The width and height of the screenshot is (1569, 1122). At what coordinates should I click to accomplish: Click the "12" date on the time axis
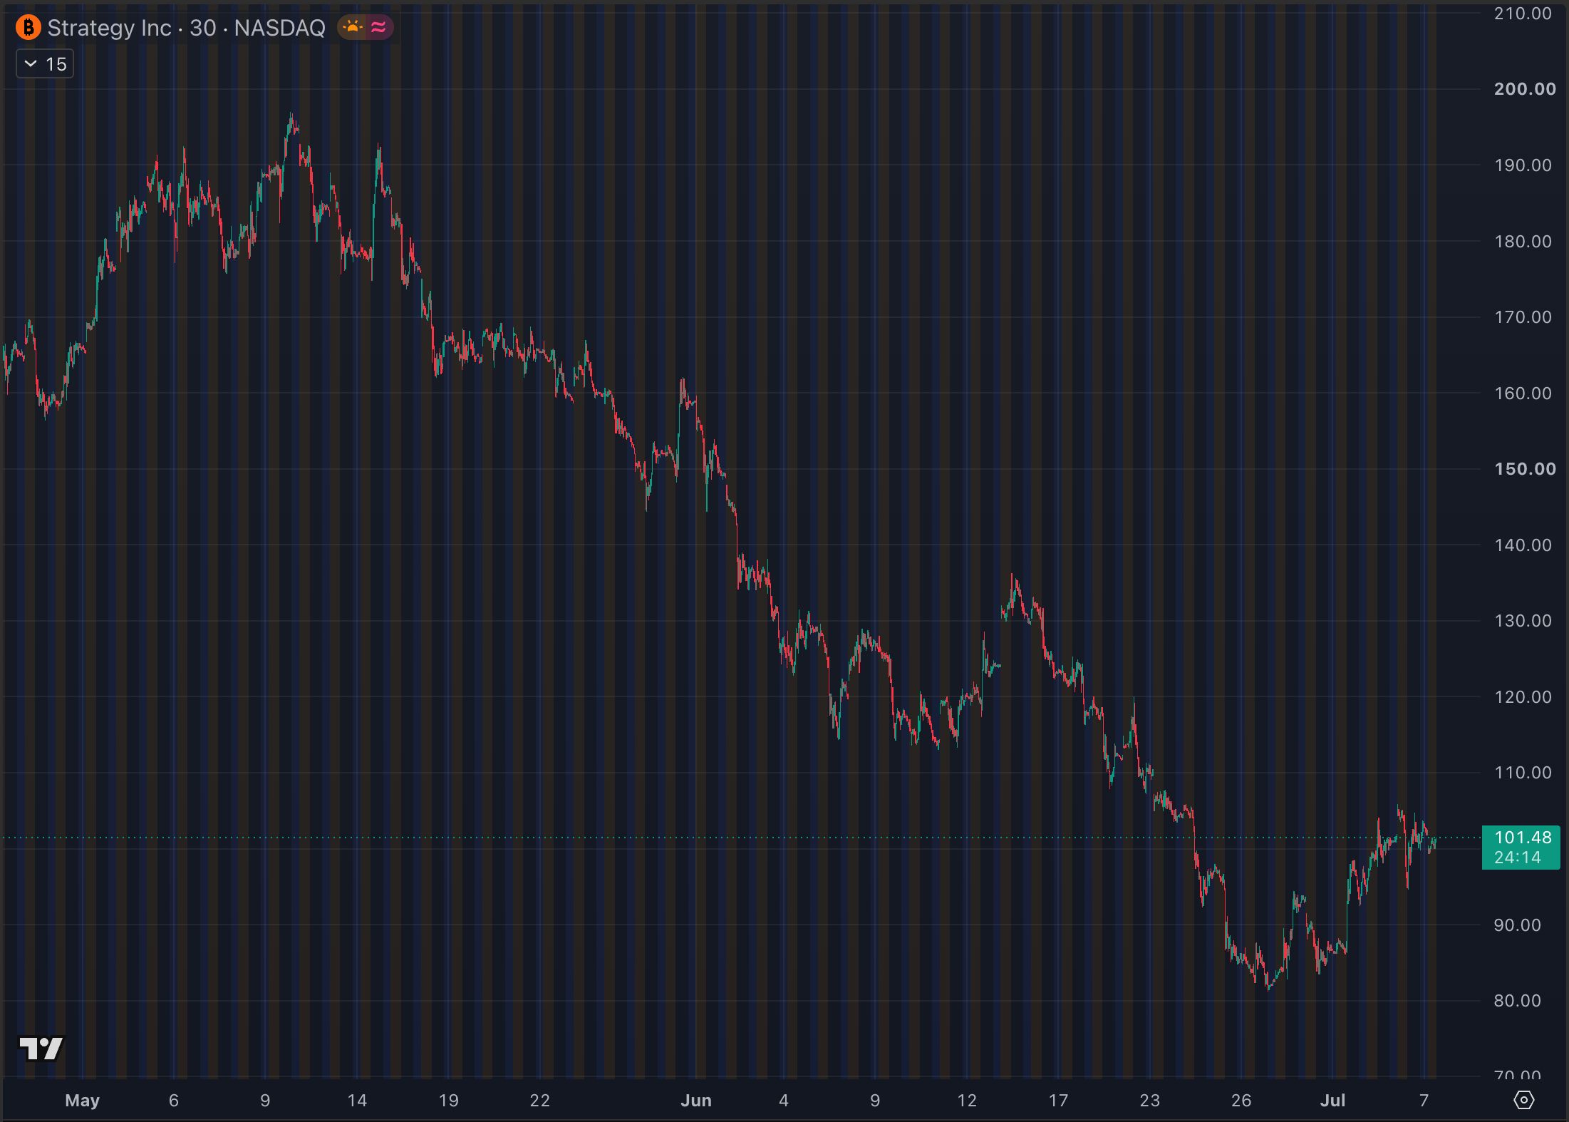coord(967,1101)
